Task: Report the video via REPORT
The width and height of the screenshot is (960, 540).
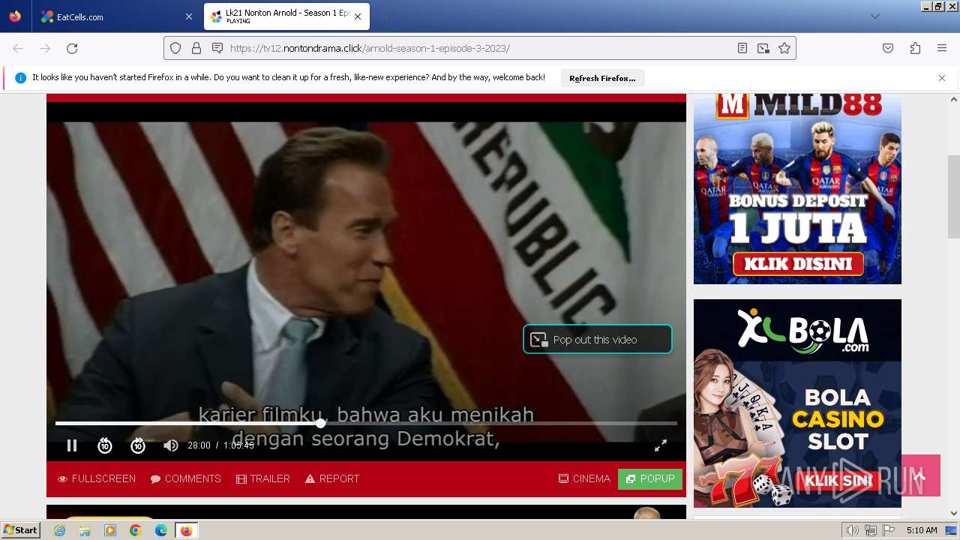Action: [332, 478]
